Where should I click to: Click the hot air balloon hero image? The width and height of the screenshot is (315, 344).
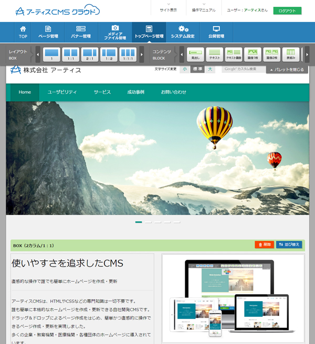pyautogui.click(x=157, y=158)
